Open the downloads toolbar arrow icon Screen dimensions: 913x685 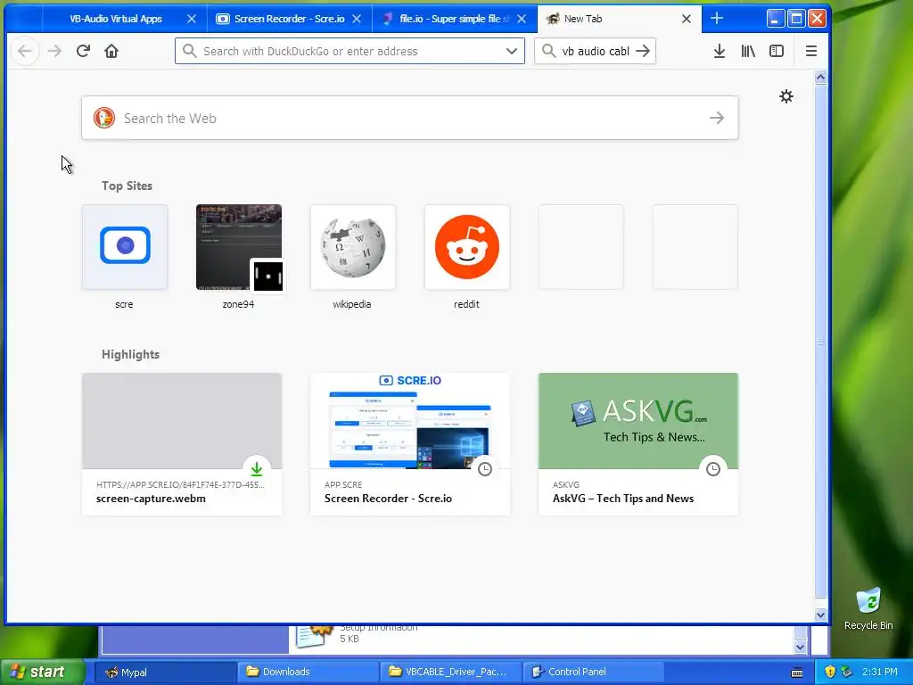(720, 51)
